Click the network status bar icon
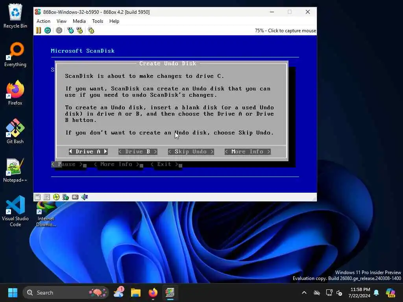Screen dimensions: 403x302 pos(66,197)
